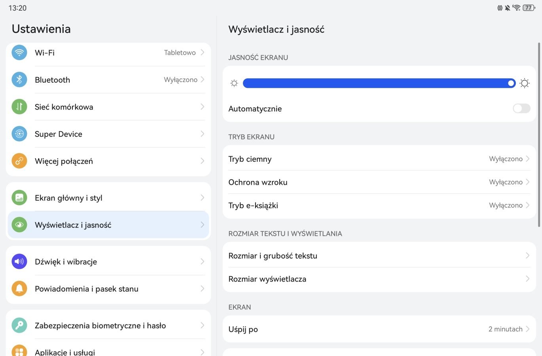The width and height of the screenshot is (542, 356).
Task: Expand Zabezpieczenia biometryczne i hasło row chevron
Action: [202, 326]
